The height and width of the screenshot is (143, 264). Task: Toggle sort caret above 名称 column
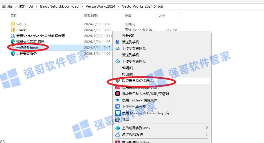(45, 13)
